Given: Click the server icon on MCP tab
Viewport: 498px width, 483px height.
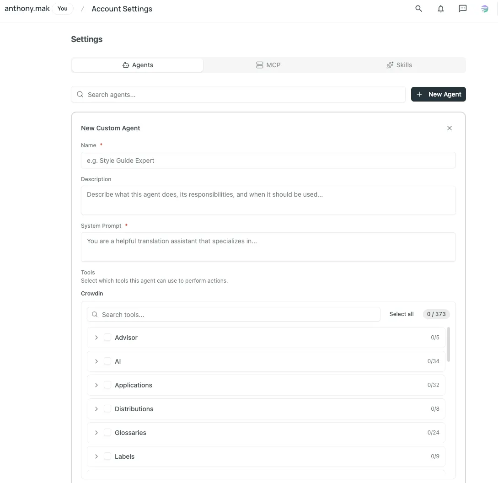Looking at the screenshot, I should 259,65.
